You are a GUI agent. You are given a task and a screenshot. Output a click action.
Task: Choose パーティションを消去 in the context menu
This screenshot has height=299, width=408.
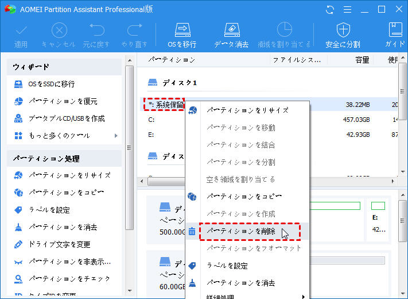(247, 283)
